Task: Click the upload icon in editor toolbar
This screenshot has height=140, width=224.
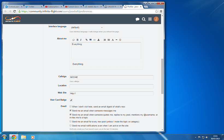Action: tap(99, 40)
